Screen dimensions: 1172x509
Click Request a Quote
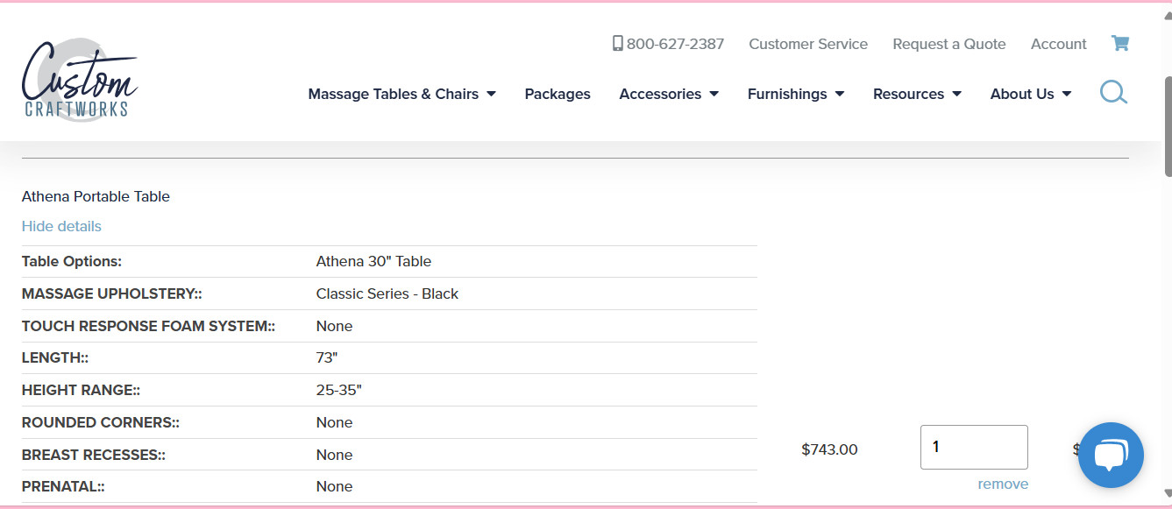point(948,44)
